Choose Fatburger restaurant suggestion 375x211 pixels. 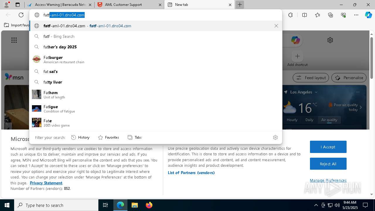[156, 59]
